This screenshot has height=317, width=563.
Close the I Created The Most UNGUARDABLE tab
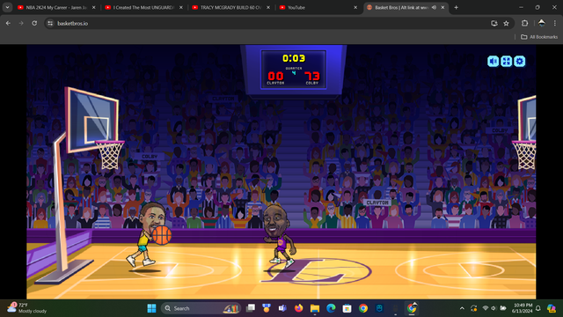(x=181, y=7)
